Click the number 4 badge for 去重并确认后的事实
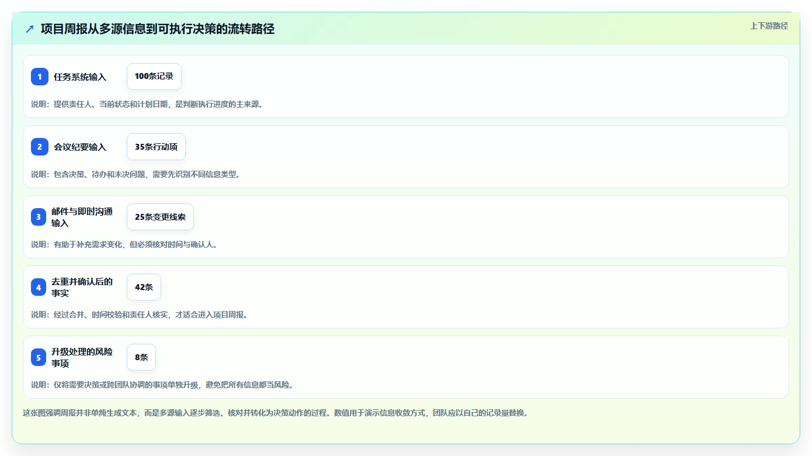 (39, 287)
